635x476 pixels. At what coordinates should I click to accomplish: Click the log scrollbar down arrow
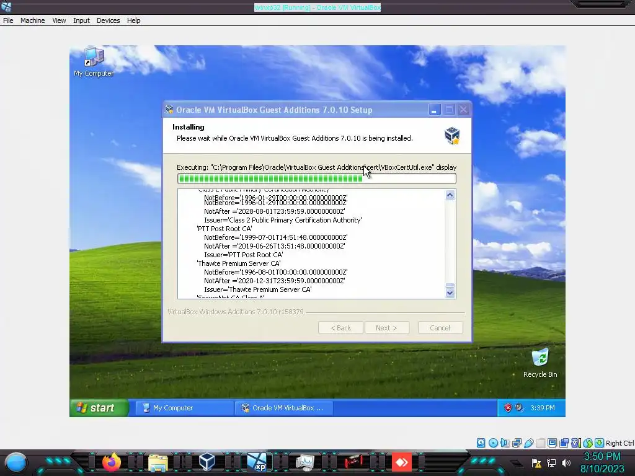(450, 293)
